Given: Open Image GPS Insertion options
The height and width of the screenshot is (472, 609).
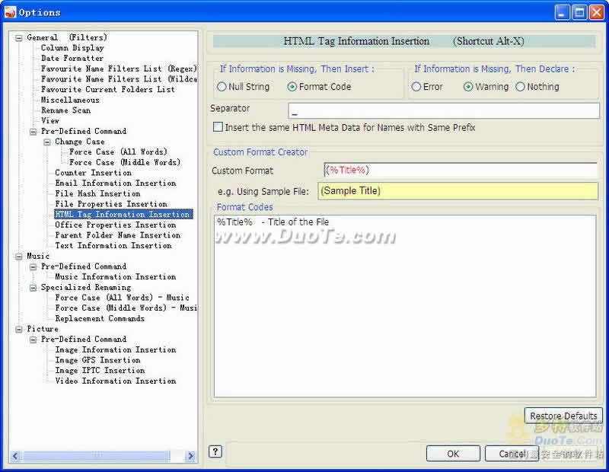Looking at the screenshot, I should (x=97, y=361).
